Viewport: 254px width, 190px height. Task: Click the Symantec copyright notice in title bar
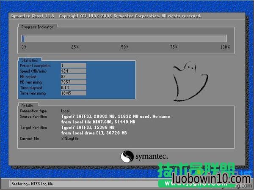pos(130,16)
